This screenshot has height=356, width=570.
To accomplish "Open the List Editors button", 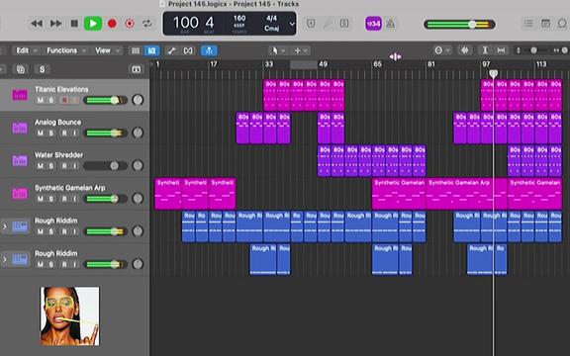I will 528,24.
